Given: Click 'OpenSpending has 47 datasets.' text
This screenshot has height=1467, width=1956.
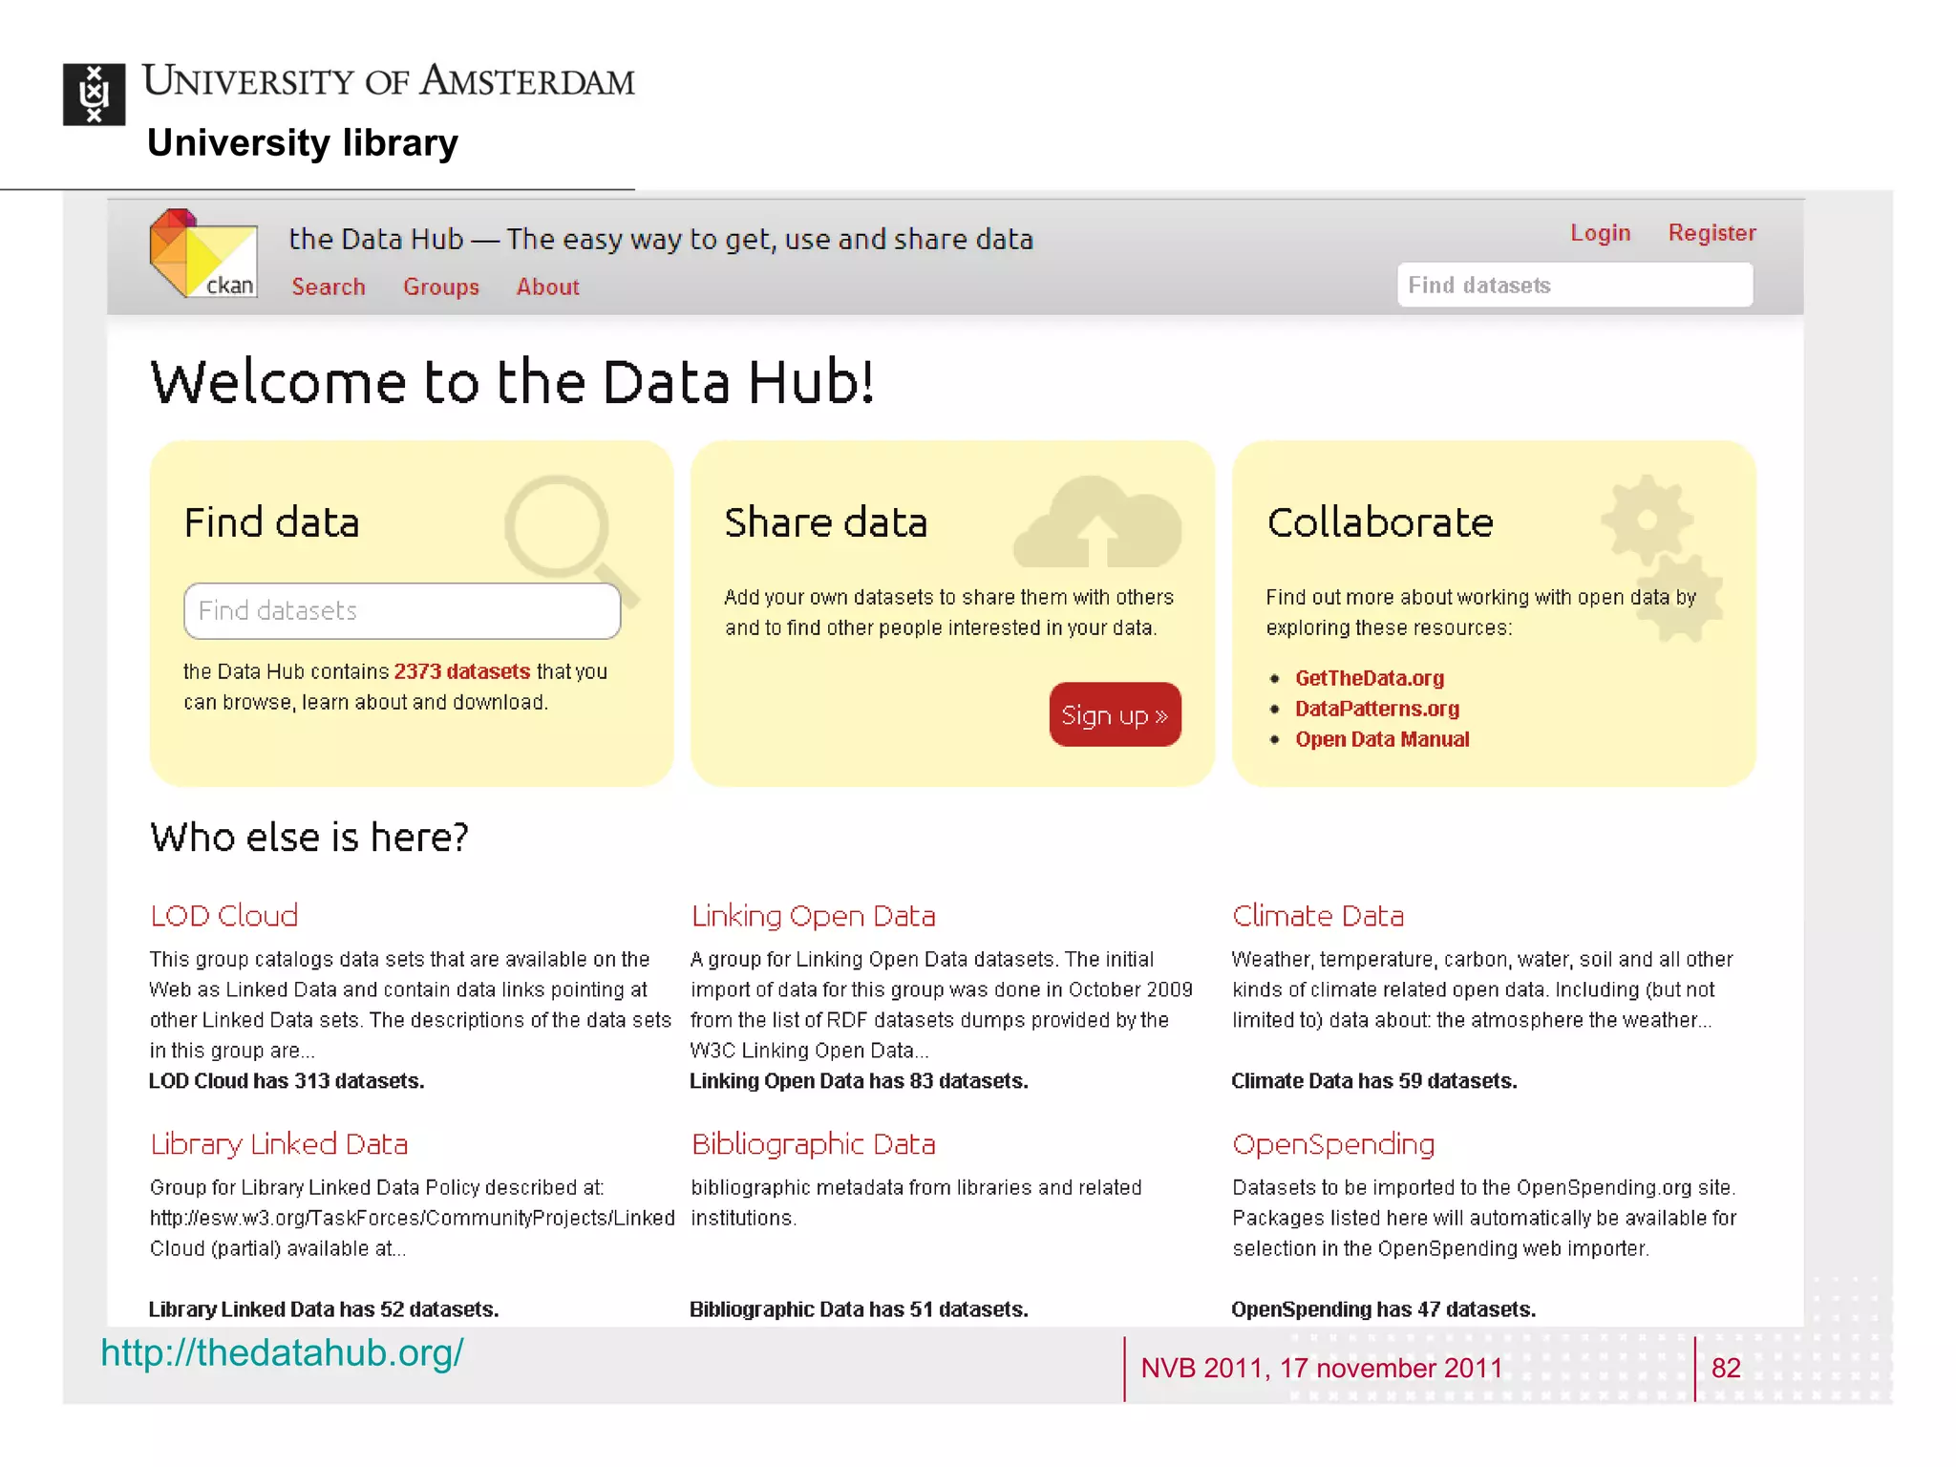Looking at the screenshot, I should click(x=1383, y=1309).
